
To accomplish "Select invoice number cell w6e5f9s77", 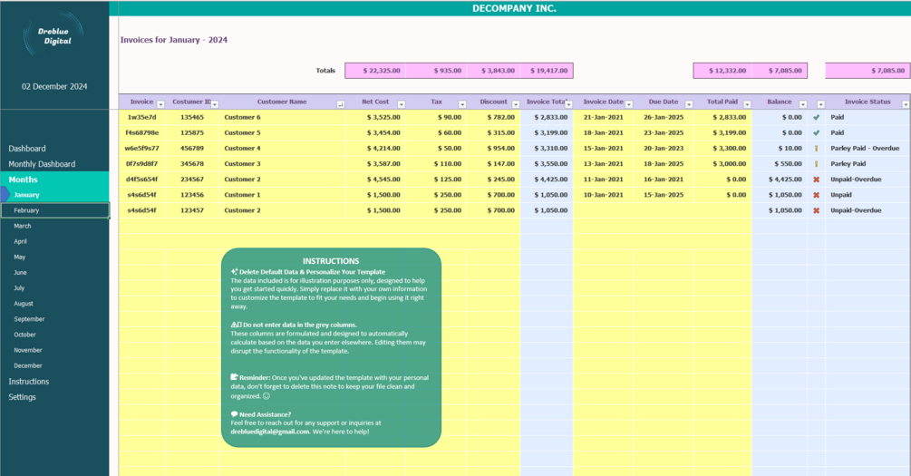I will tap(141, 148).
